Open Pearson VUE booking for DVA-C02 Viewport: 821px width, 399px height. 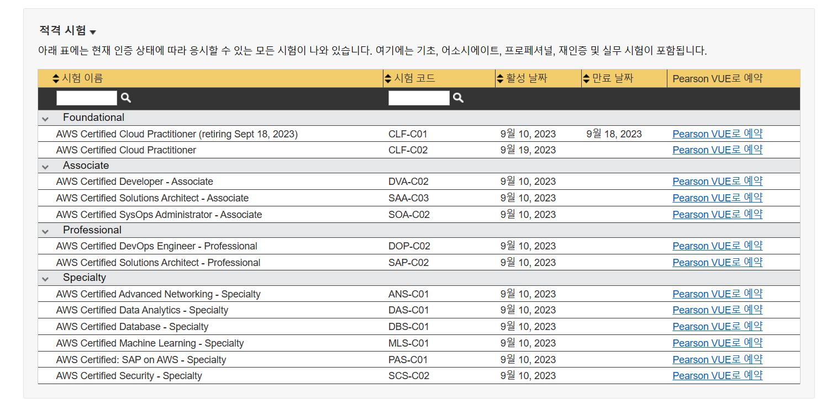717,182
